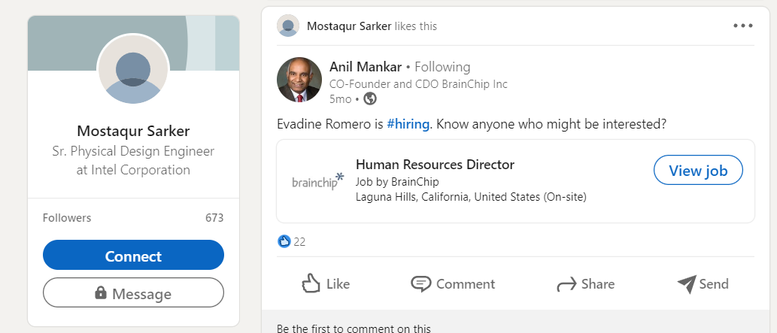Open the BrainChip company logo
The image size is (777, 333).
(x=317, y=181)
